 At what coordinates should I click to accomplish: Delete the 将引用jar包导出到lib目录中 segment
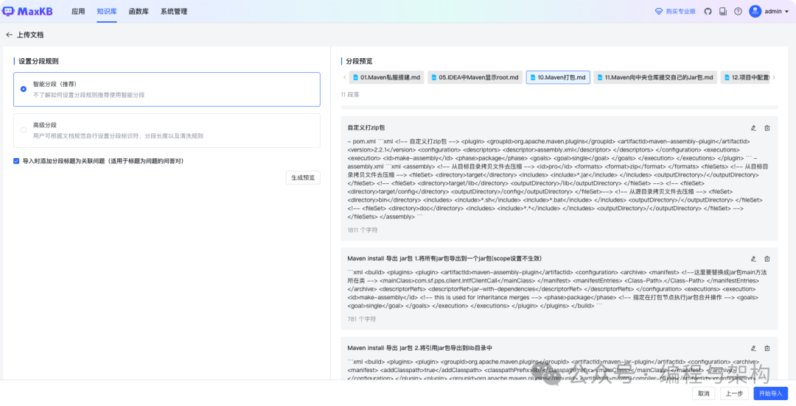click(x=767, y=348)
